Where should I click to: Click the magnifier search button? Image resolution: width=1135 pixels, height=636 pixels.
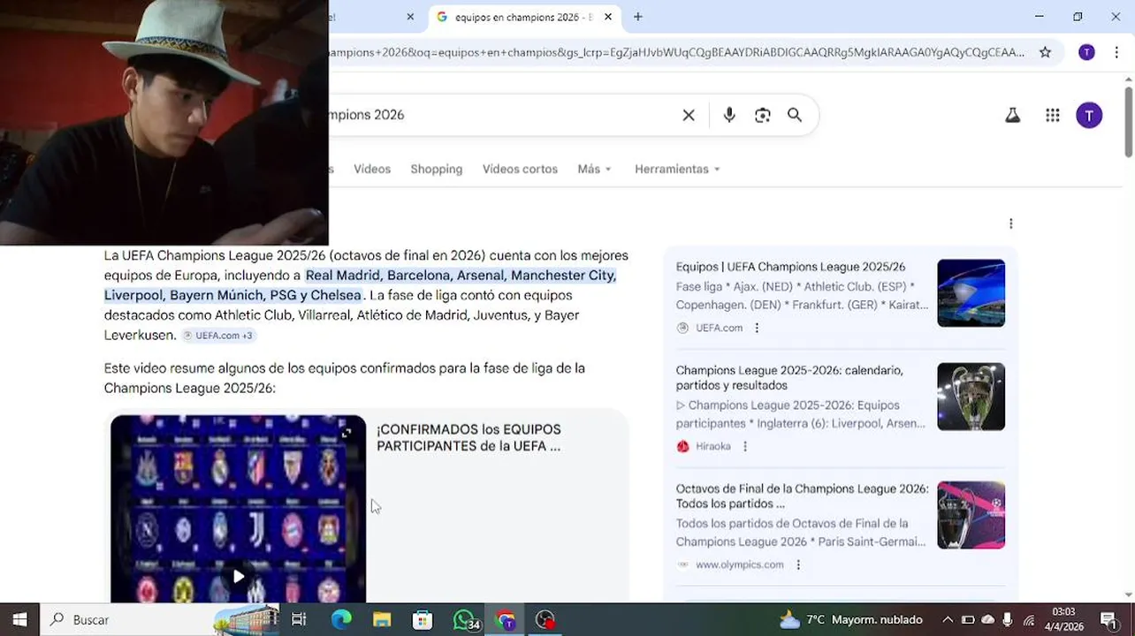[x=795, y=115]
